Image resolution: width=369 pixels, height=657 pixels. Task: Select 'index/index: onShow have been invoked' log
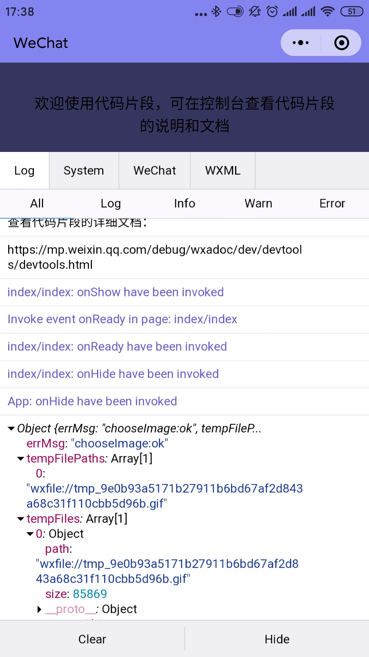pyautogui.click(x=184, y=292)
